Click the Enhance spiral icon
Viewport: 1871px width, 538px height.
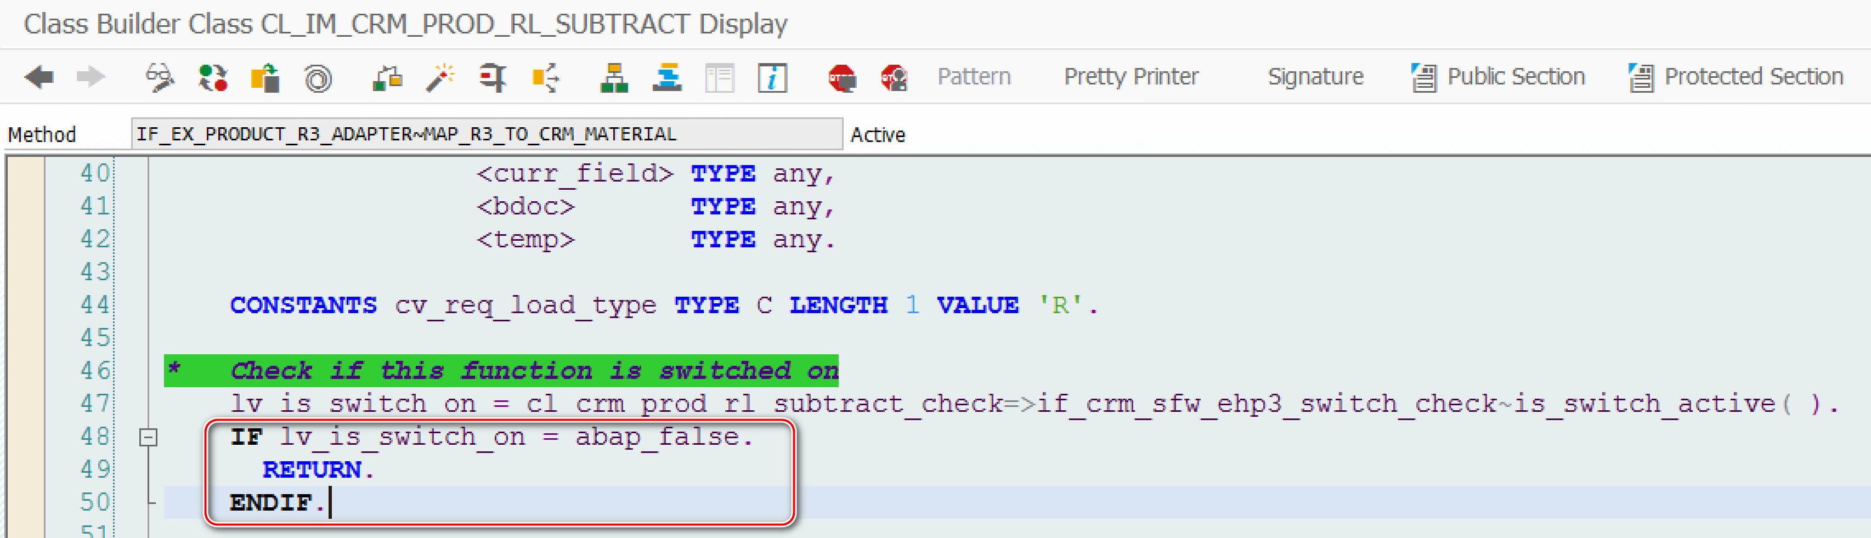coord(318,78)
